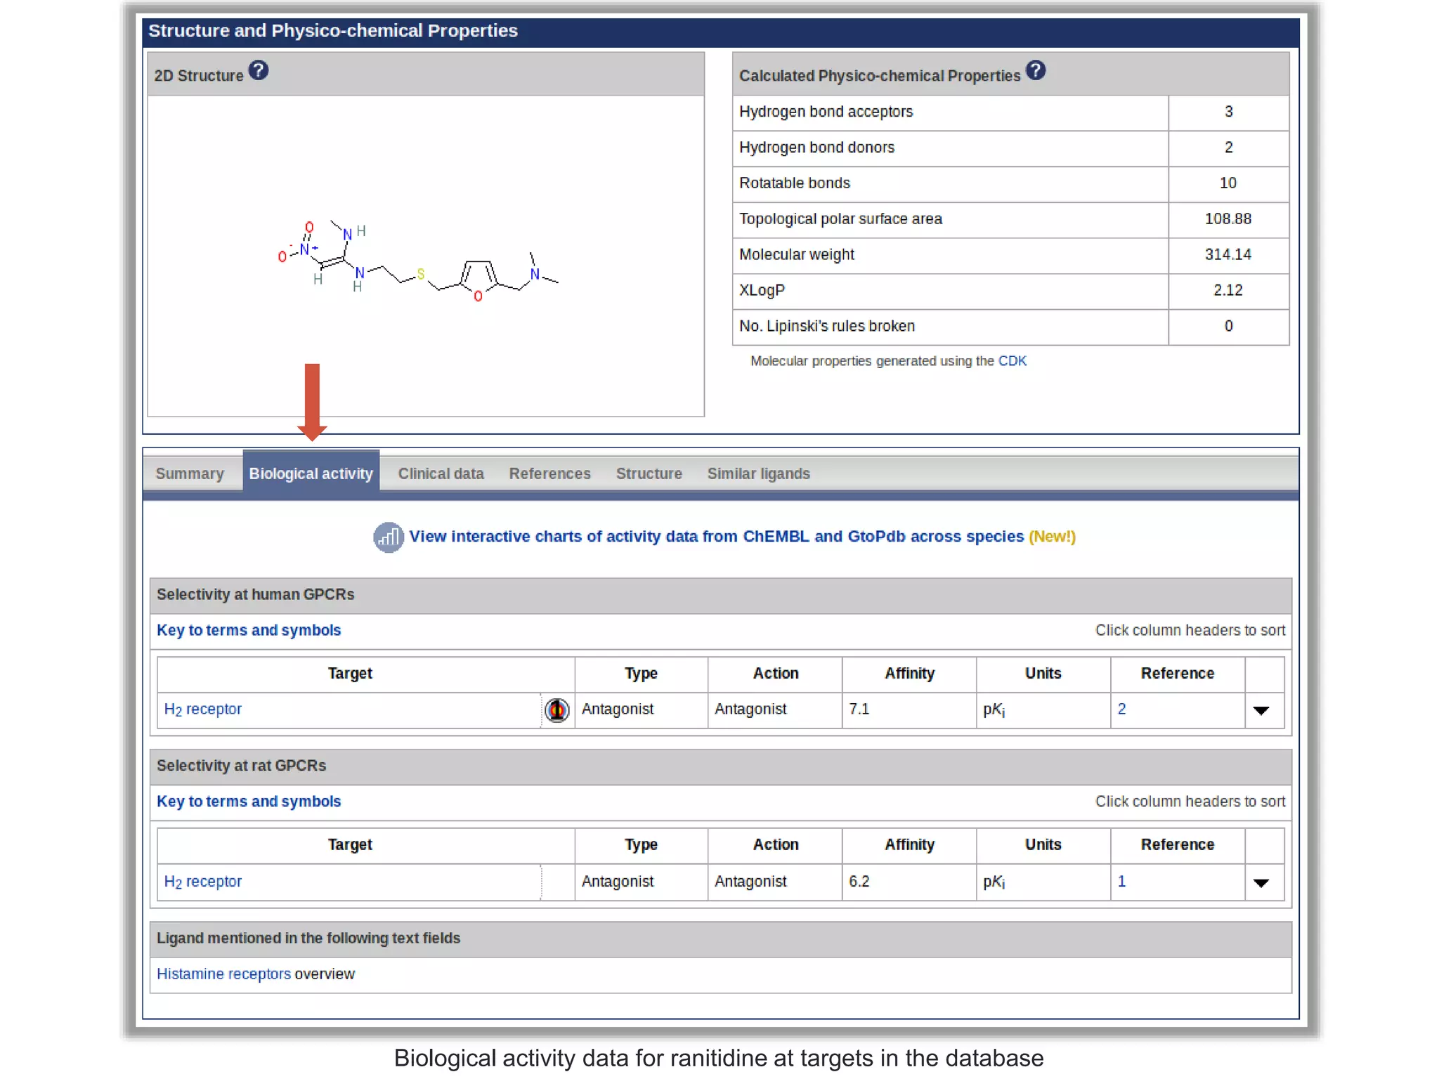Open Key to terms under human GPCRs
Viewport: 1439px width, 1079px height.
pyautogui.click(x=249, y=630)
